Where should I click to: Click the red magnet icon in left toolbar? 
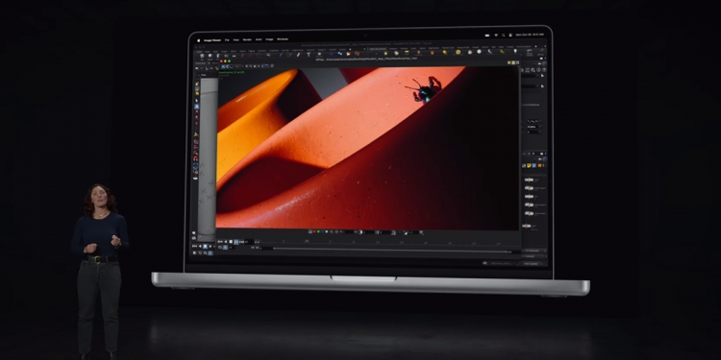coord(196,158)
